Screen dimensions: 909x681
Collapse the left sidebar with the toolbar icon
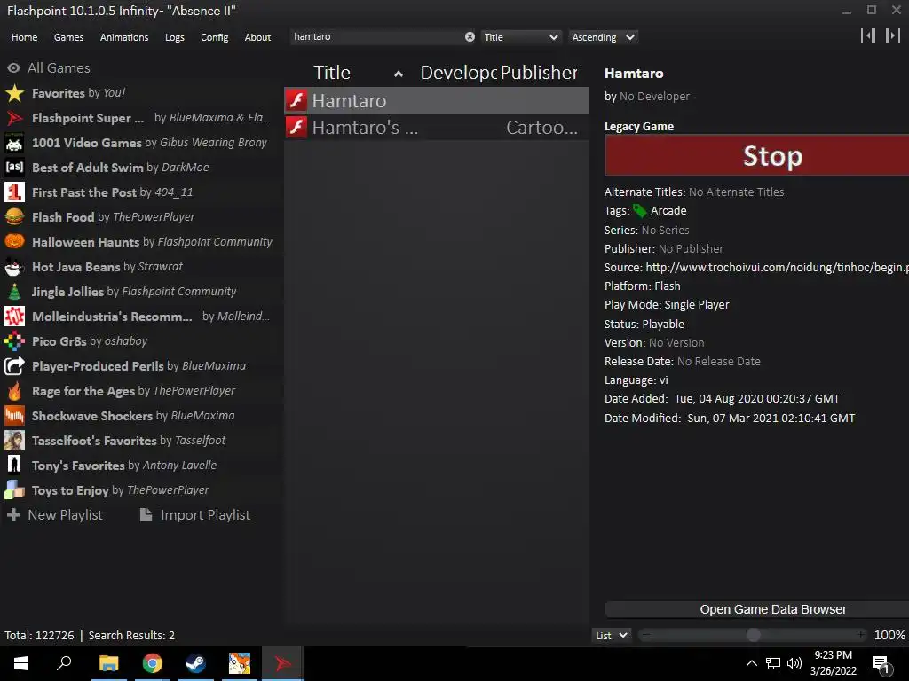[868, 35]
